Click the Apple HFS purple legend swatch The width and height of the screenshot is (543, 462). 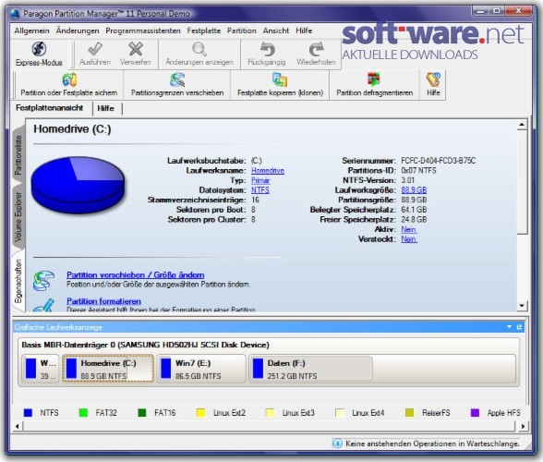475,413
